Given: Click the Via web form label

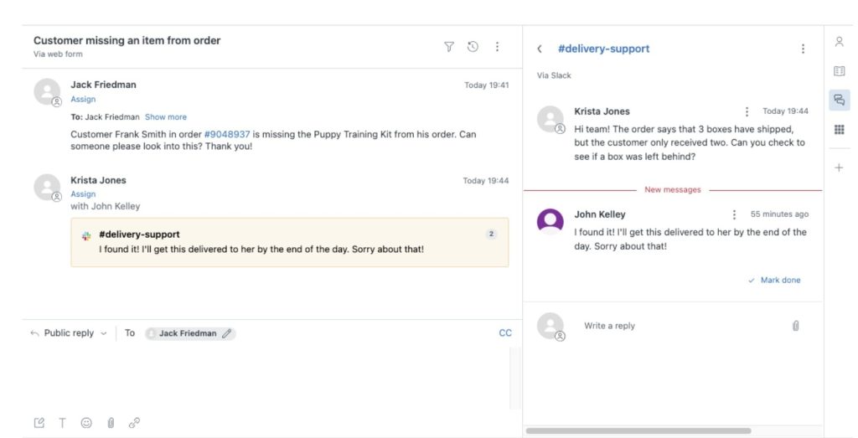Looking at the screenshot, I should click(x=58, y=54).
